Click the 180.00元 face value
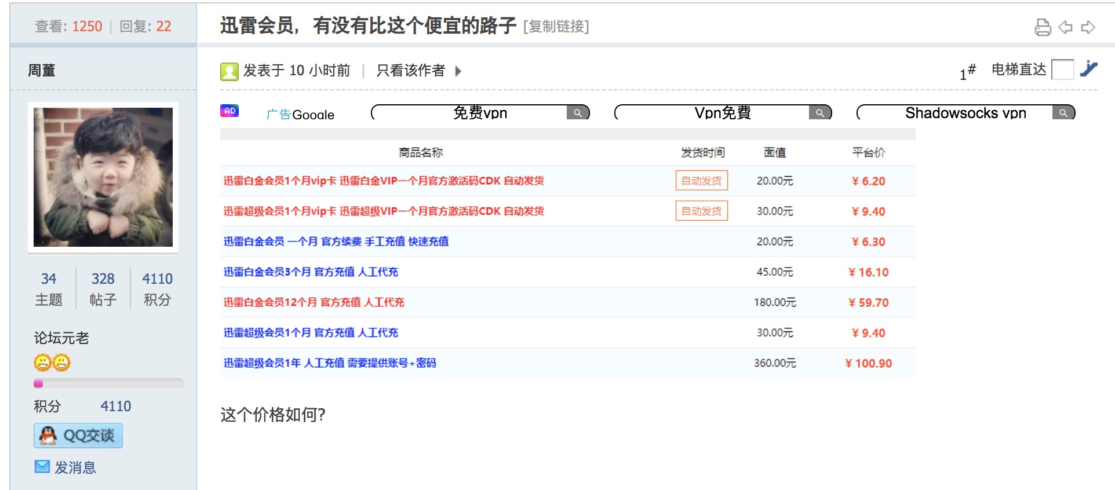 (775, 302)
